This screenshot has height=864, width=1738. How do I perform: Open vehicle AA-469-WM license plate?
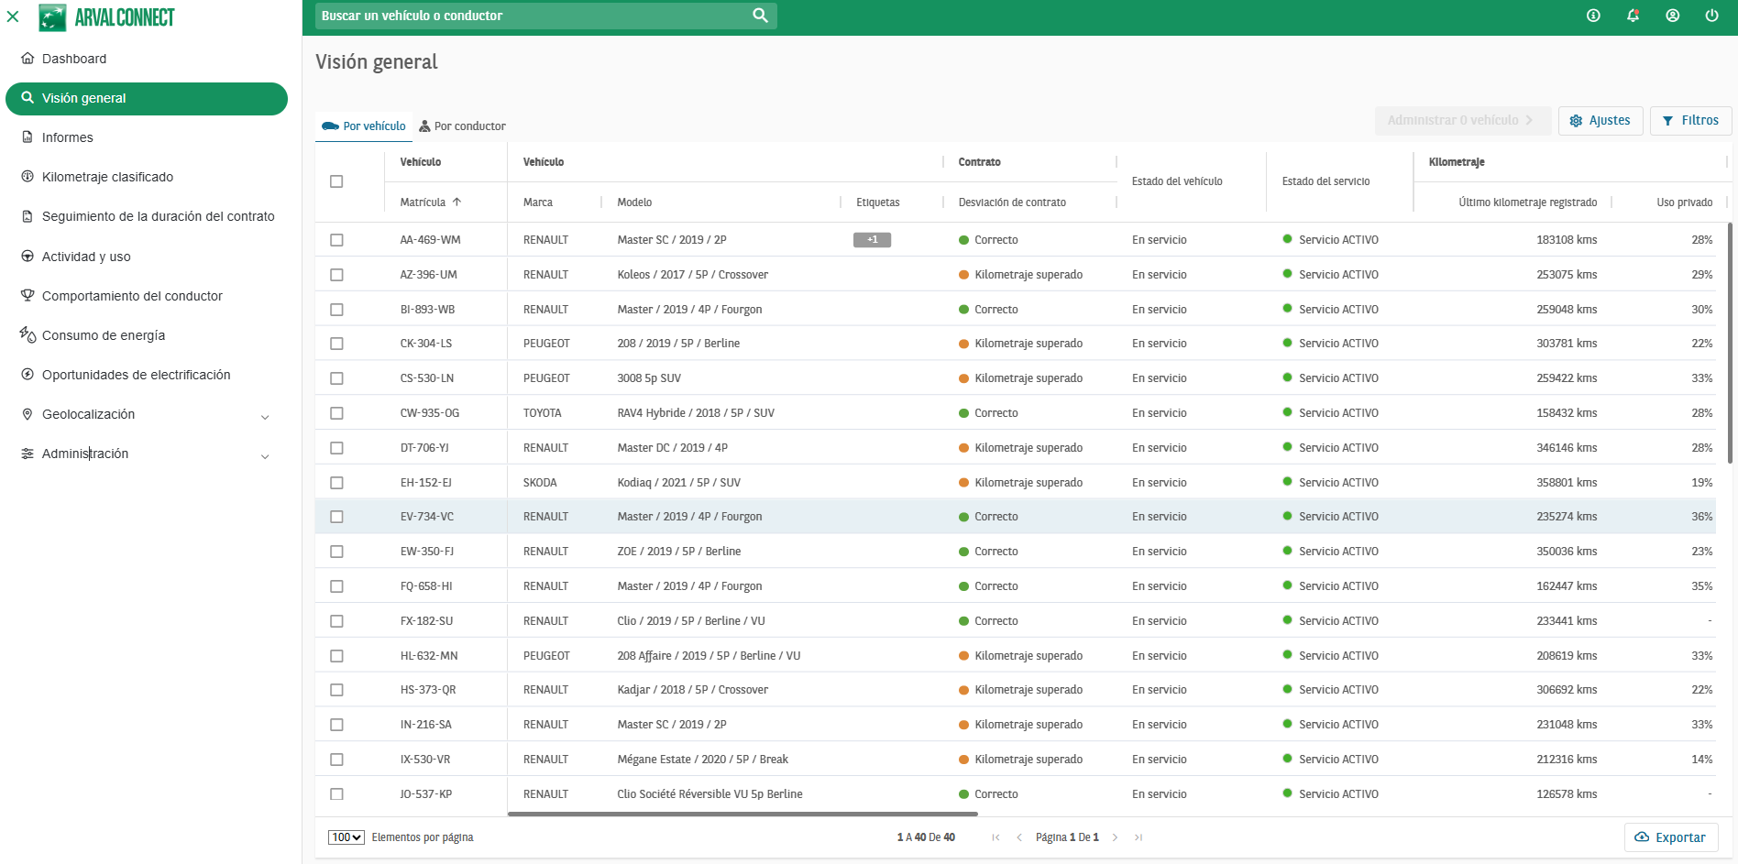430,240
